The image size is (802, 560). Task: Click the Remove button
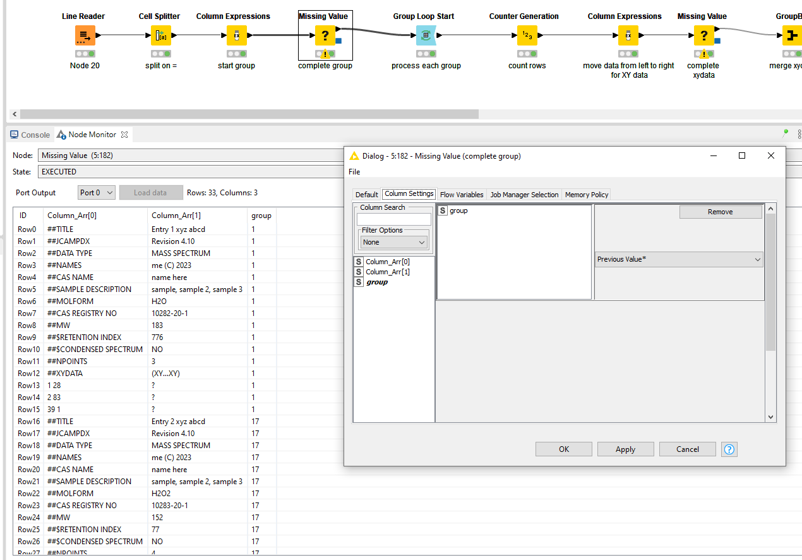click(720, 212)
